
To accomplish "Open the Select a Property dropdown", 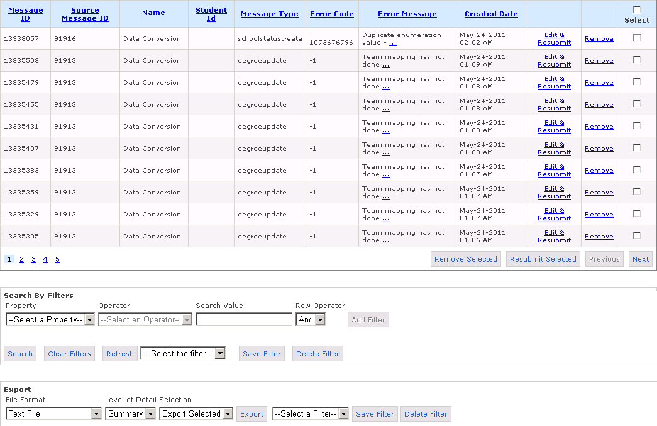I will pyautogui.click(x=50, y=320).
